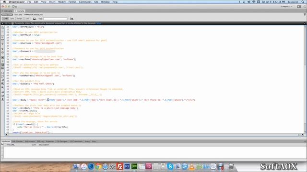Open InDesign from the Dock
The image size is (307, 172).
coord(149,166)
